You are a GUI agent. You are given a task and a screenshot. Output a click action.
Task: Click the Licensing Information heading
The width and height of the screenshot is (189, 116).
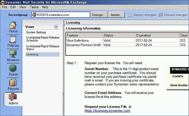(x=83, y=28)
